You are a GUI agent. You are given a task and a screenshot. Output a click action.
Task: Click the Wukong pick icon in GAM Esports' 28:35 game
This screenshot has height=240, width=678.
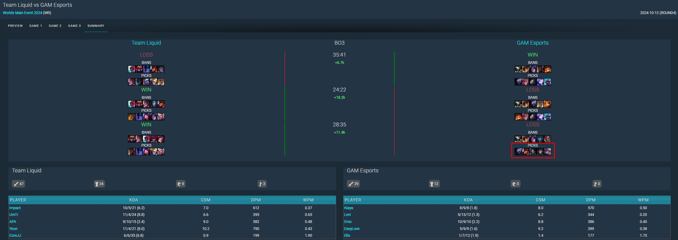click(x=526, y=152)
